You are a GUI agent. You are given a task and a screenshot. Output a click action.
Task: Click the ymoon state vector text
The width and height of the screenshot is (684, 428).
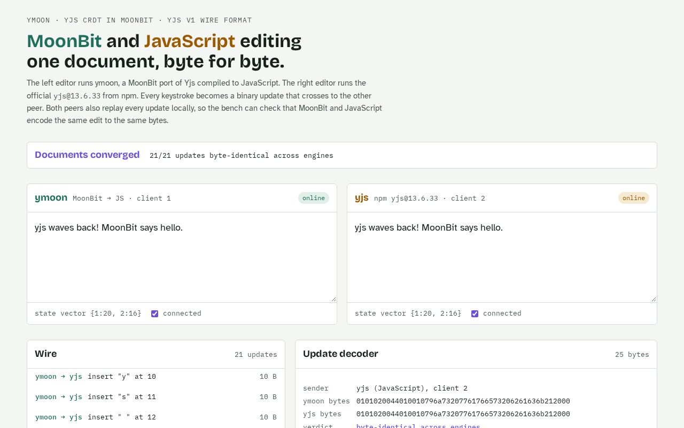click(88, 314)
